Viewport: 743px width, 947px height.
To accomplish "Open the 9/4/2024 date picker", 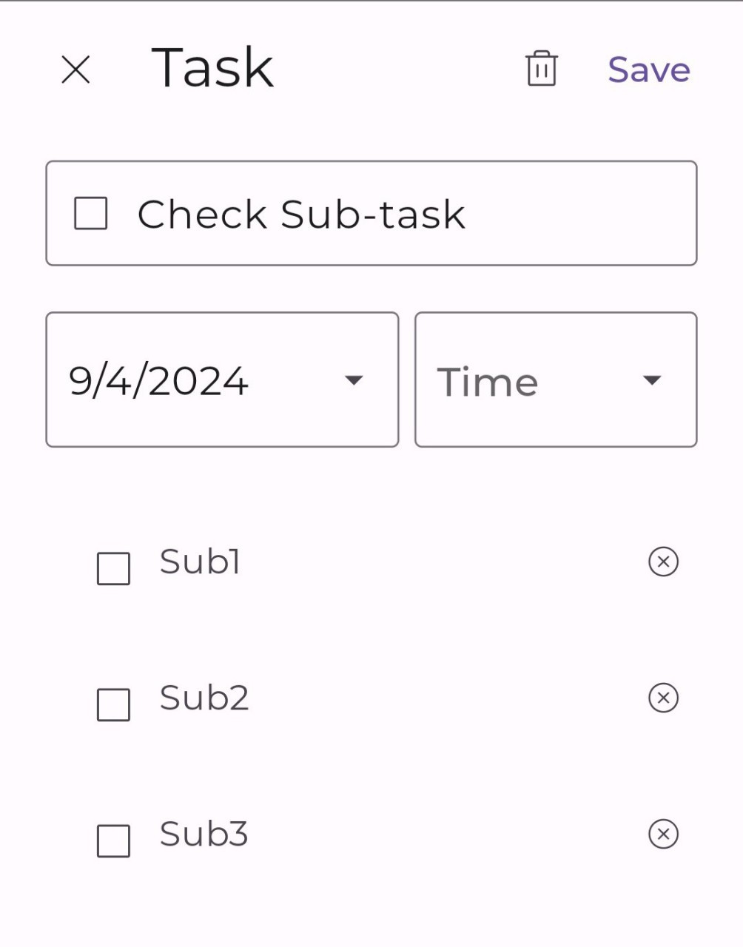I will pos(159,380).
